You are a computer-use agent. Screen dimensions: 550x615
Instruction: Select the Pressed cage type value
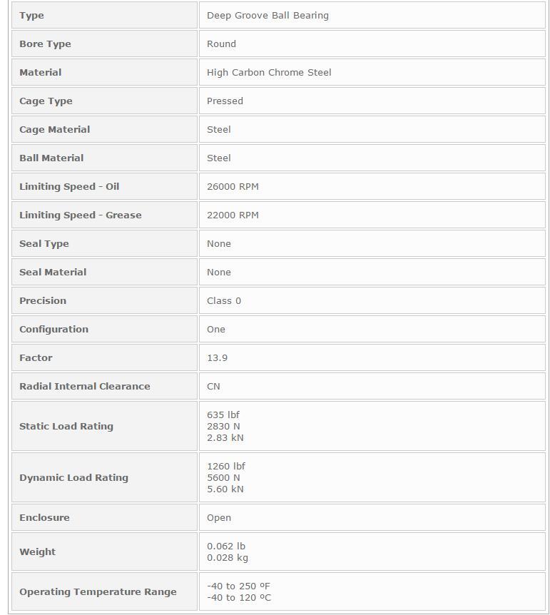point(225,101)
